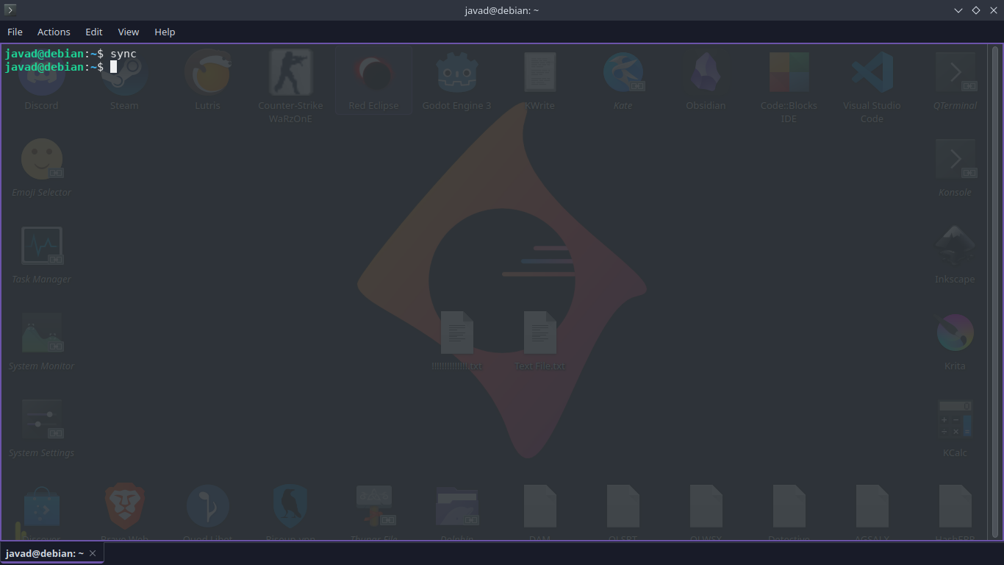Click the Emoji Selector desktop icon behind the terminal
Image resolution: width=1004 pixels, height=565 pixels.
click(41, 159)
